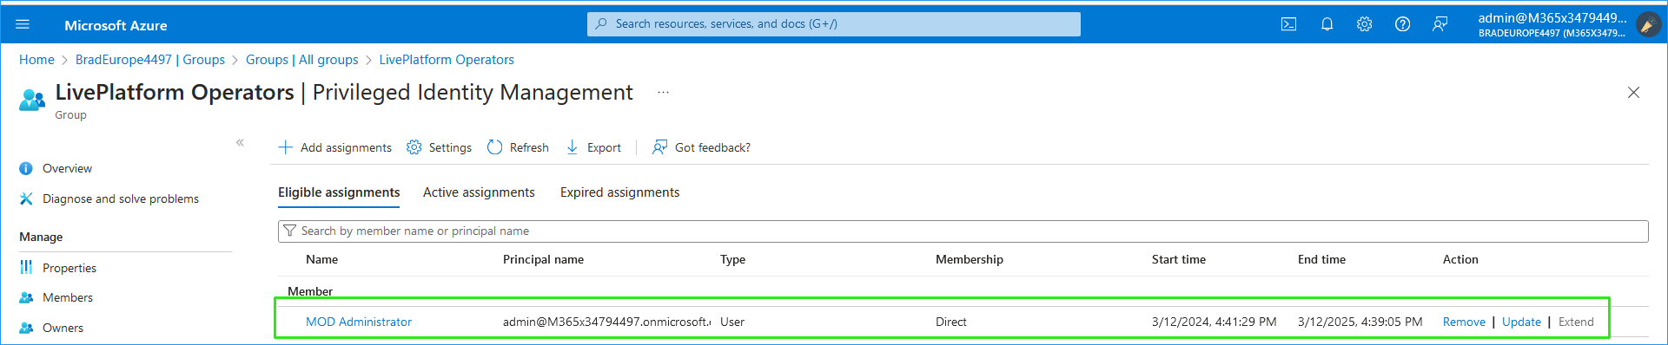Go to Home breadcrumb
Image resolution: width=1668 pixels, height=345 pixels.
[x=36, y=60]
